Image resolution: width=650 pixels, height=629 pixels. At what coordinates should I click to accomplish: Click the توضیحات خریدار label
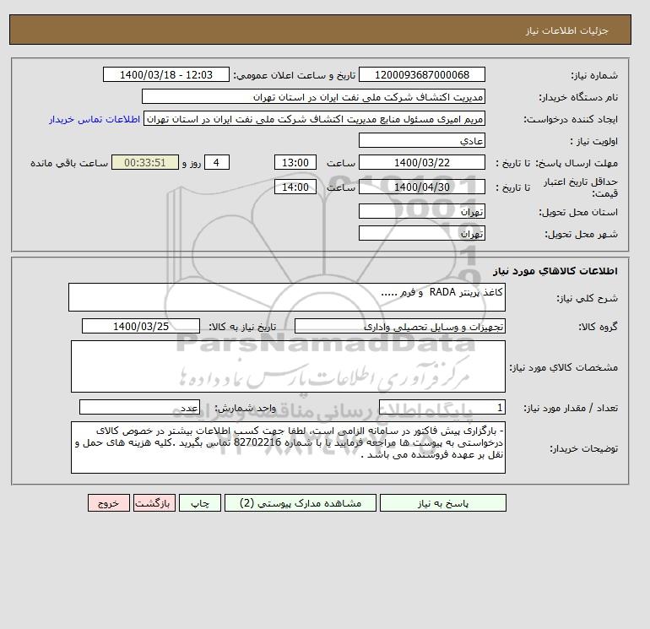coord(584,448)
